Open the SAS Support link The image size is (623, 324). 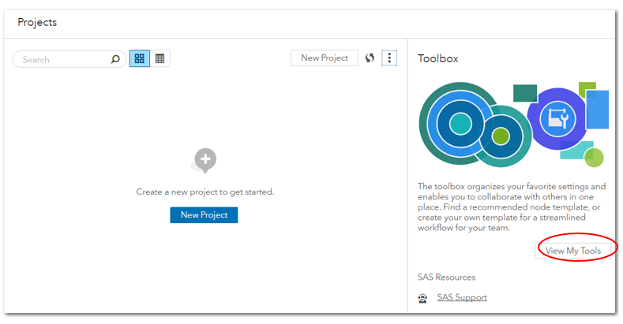pos(462,297)
